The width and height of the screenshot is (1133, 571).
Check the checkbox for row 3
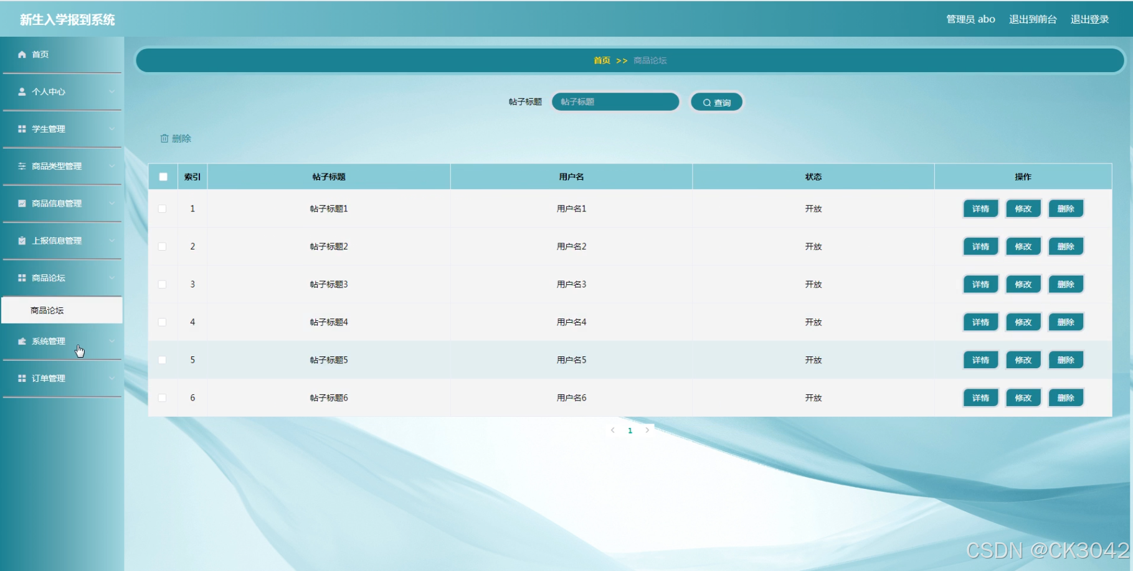162,285
